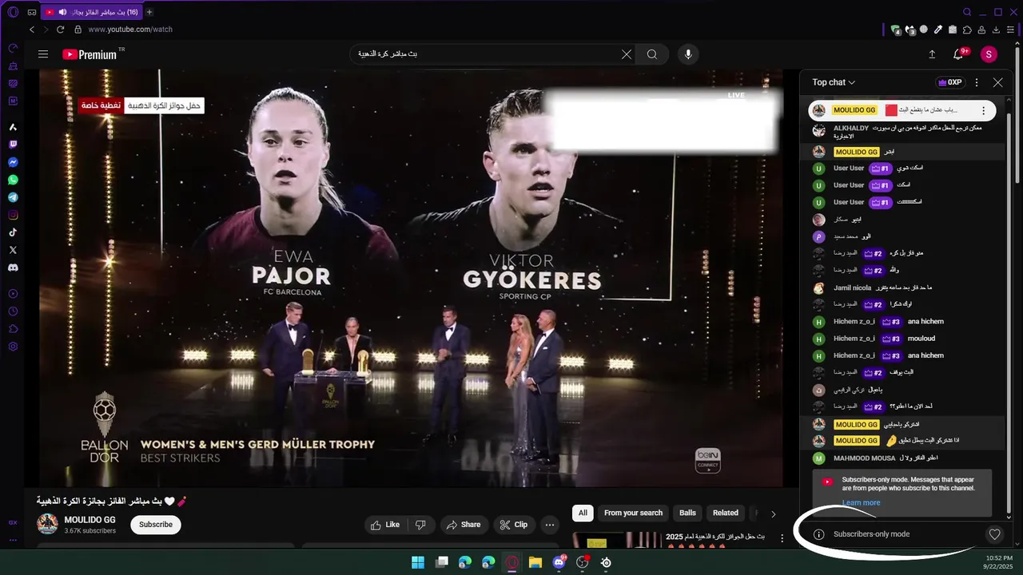Open options for the 2025 suggested video

pos(782,538)
